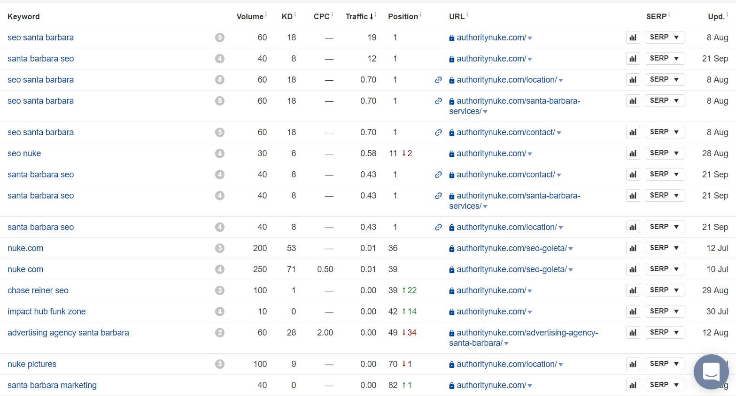Screen dimensions: 736x396
Task: Open the URL caret menu in the nuke pictures row
Action: (x=561, y=365)
